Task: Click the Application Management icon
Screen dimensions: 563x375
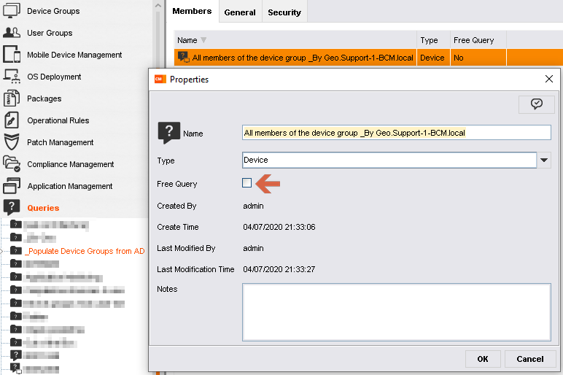Action: (x=12, y=186)
